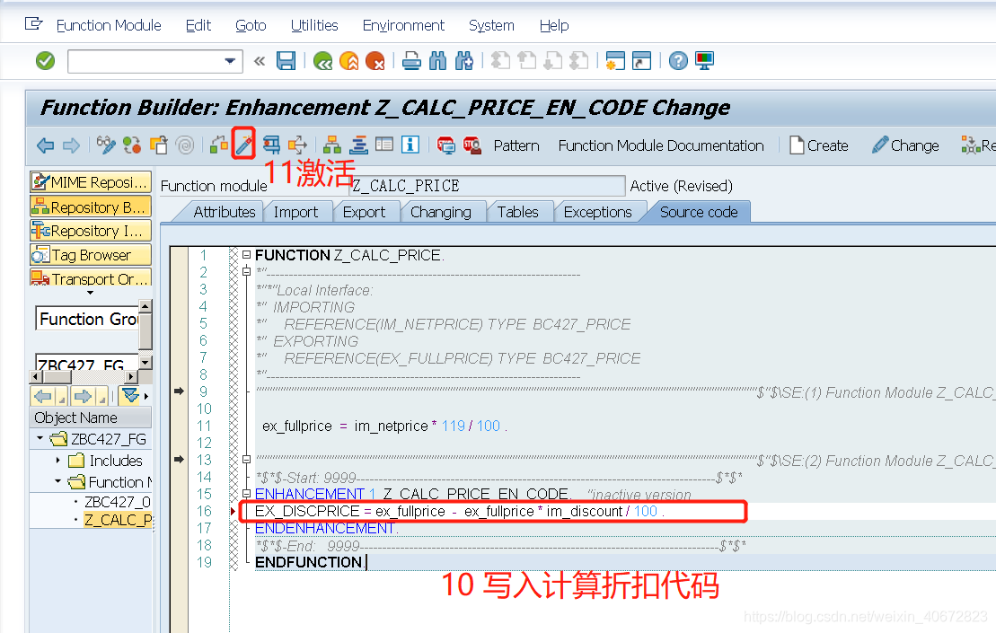The height and width of the screenshot is (633, 996).
Task: Switch to the Changing tab
Action: coord(441,212)
